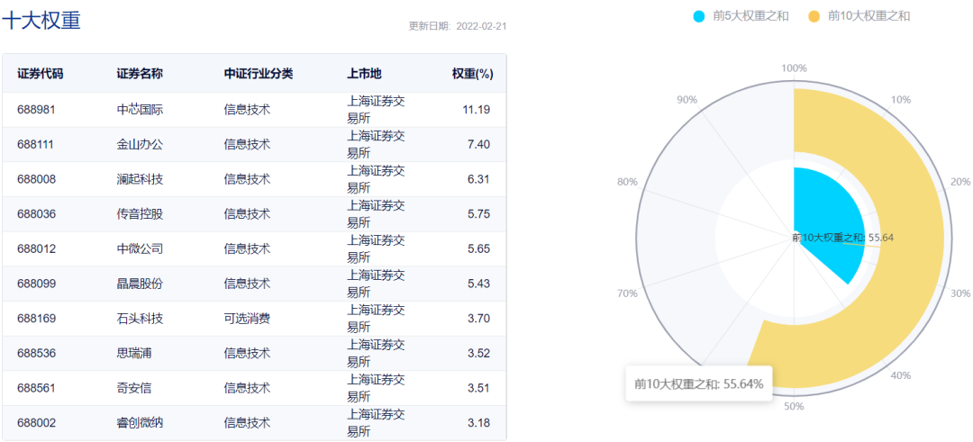Select security code 688036
Viewport: 973px width, 442px height.
(x=37, y=214)
